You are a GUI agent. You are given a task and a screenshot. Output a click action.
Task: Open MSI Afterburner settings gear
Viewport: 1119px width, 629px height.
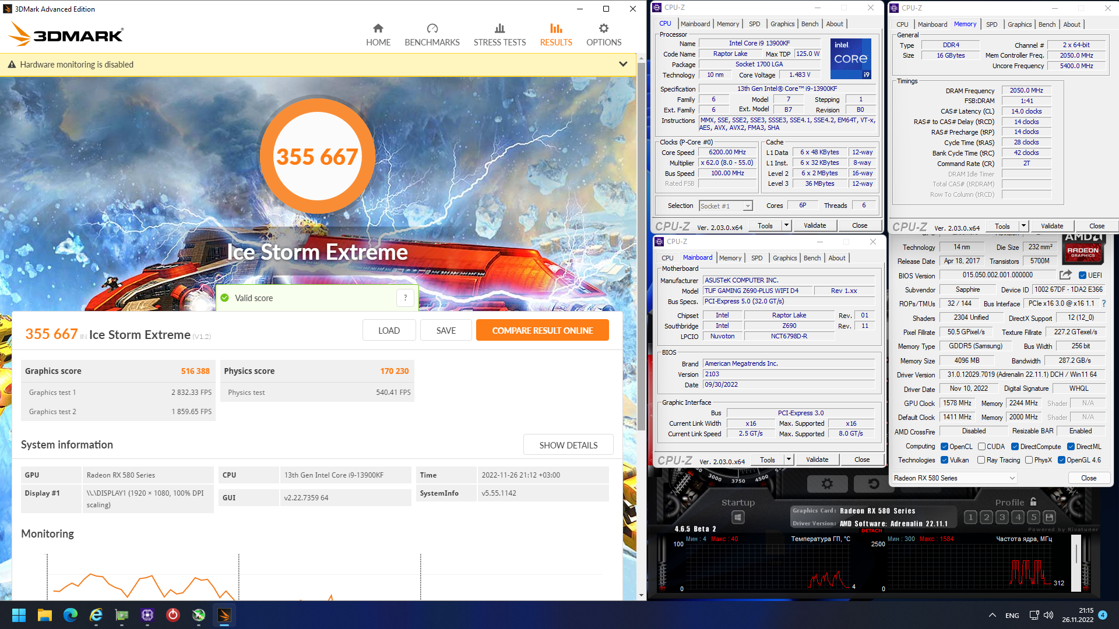point(827,483)
